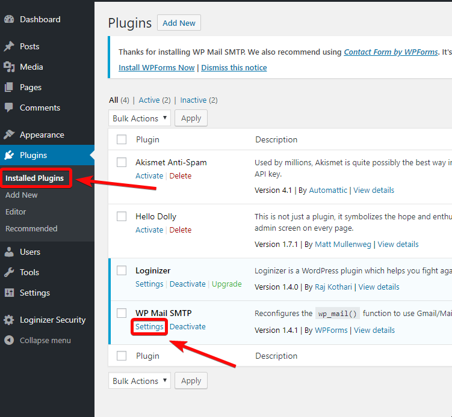
Task: Open the Automattic author link
Action: [x=328, y=190]
